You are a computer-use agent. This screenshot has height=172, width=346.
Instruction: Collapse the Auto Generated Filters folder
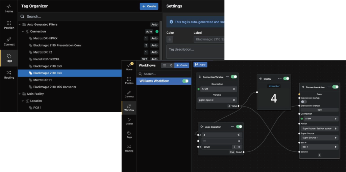[20, 25]
